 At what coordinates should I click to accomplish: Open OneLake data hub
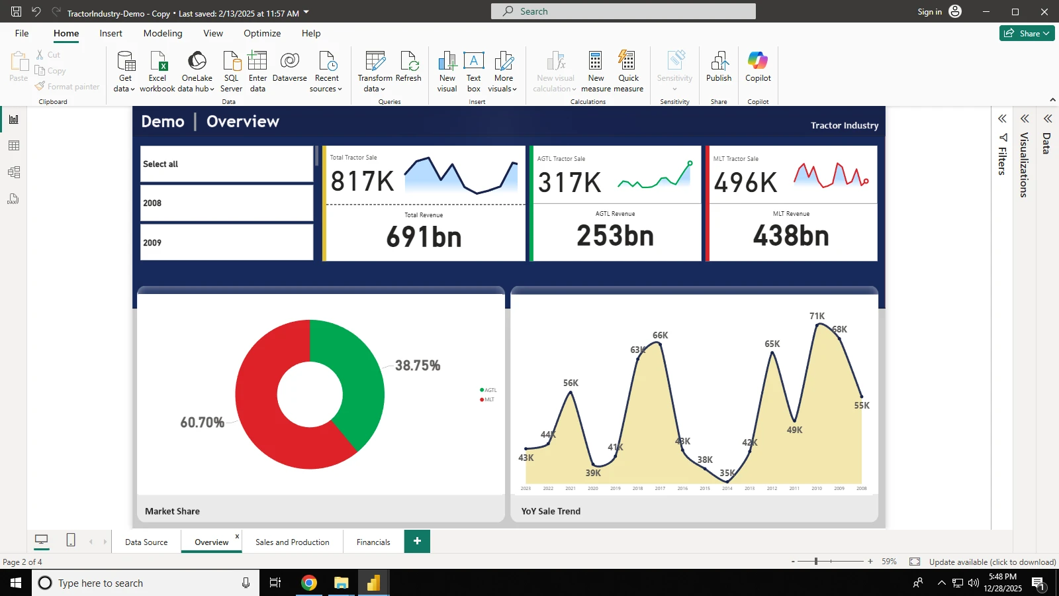[197, 72]
